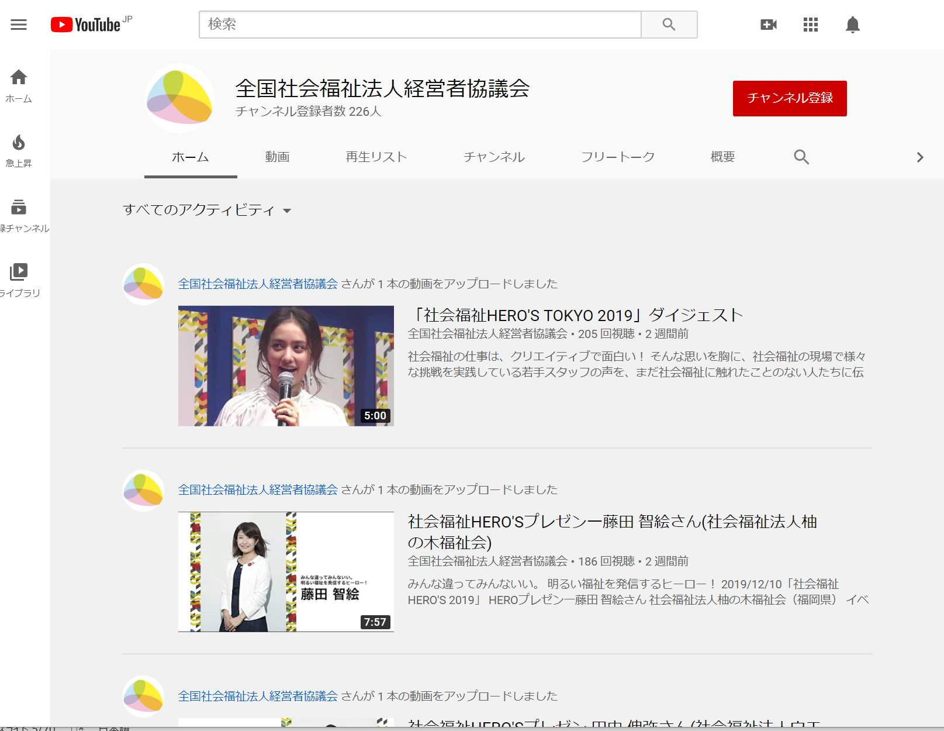Click channel name link in third upload post
Viewport: 944px width, 731px height.
pos(258,696)
